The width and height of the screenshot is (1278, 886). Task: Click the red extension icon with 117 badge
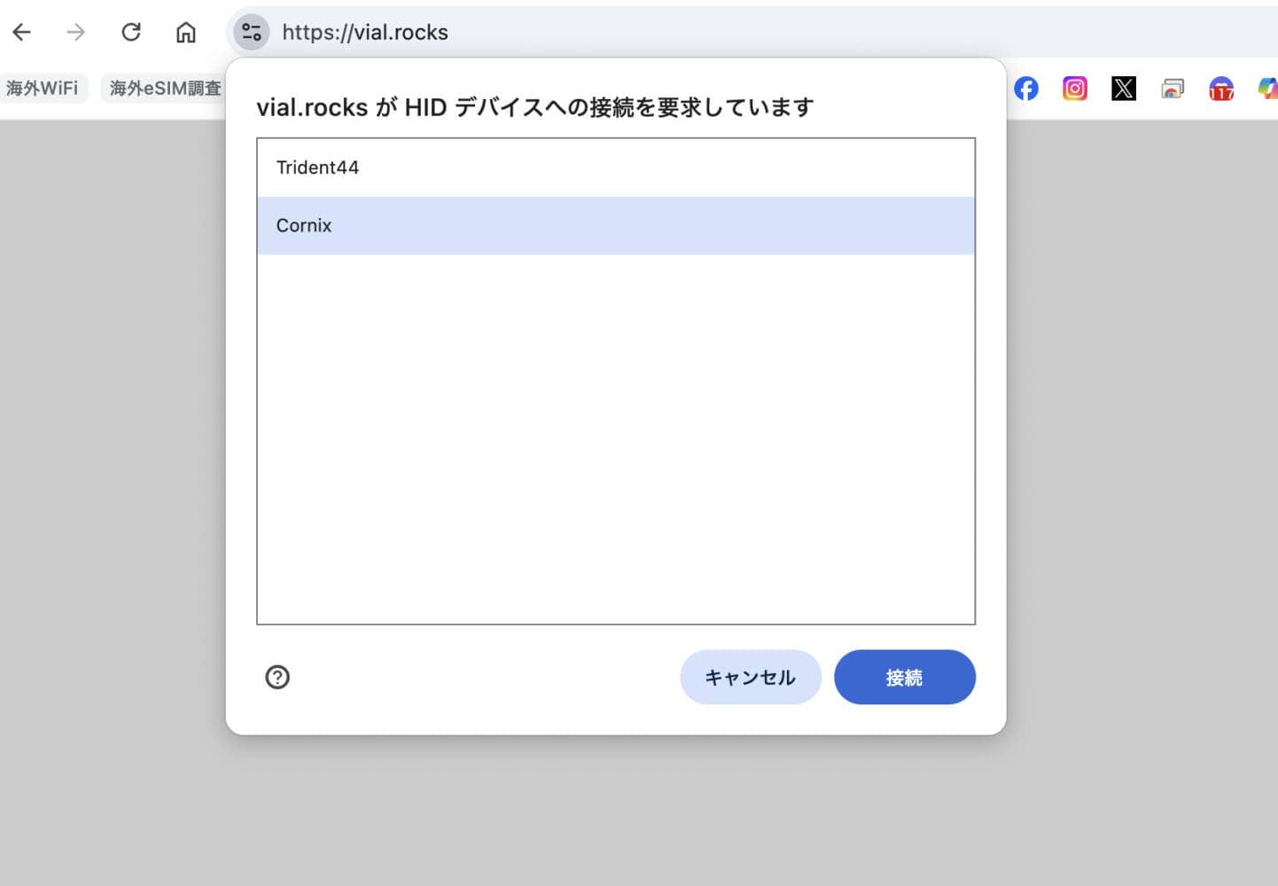pyautogui.click(x=1220, y=88)
